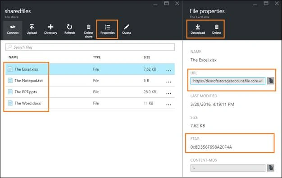282x178 pixels.
Task: Click The Notepad.txt file icon
Action: click(x=10, y=81)
